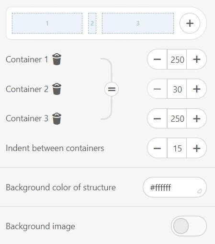Click the equalize container widths icon
Screen dimensions: 215x244
point(112,89)
